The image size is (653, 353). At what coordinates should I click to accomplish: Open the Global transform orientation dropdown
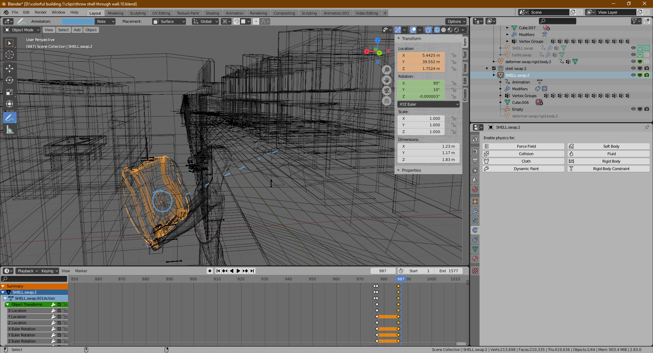click(205, 21)
